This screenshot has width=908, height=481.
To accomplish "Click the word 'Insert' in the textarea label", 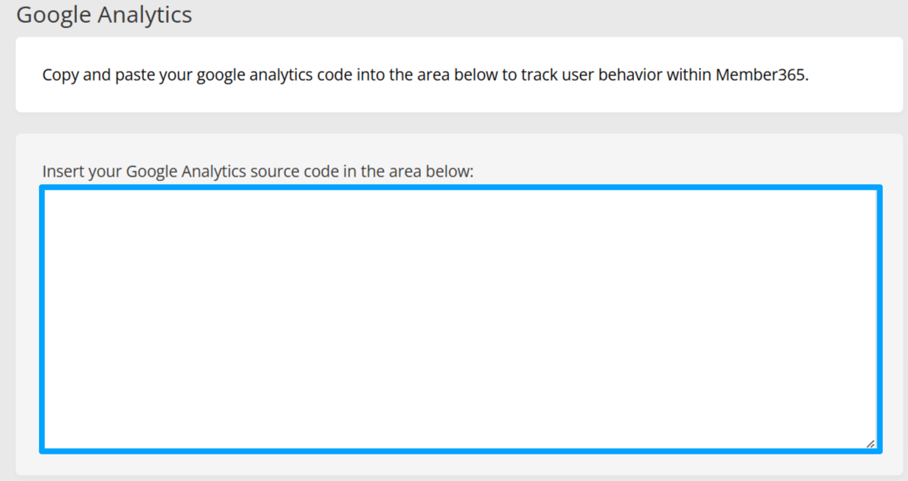I will [63, 171].
